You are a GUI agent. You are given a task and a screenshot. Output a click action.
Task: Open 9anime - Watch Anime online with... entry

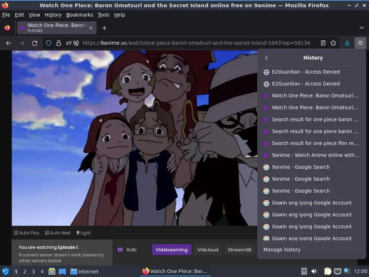(312, 155)
